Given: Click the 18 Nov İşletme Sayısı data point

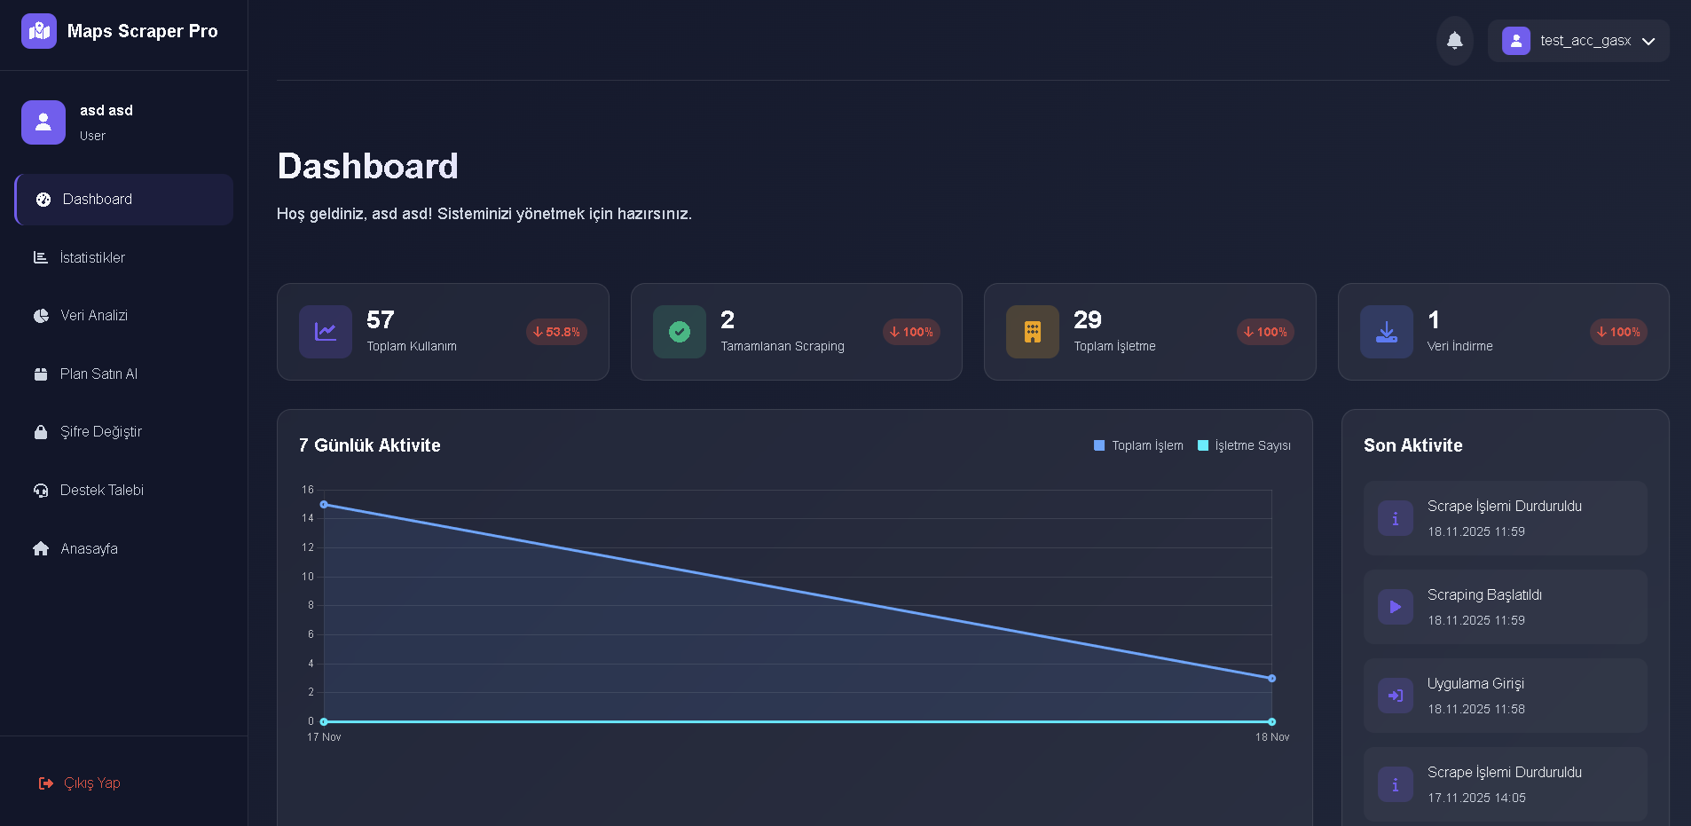Looking at the screenshot, I should [x=1272, y=722].
